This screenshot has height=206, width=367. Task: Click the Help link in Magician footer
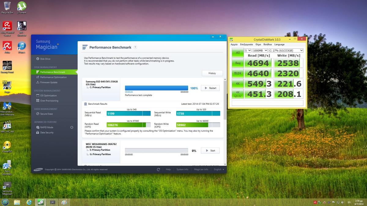click(168, 169)
